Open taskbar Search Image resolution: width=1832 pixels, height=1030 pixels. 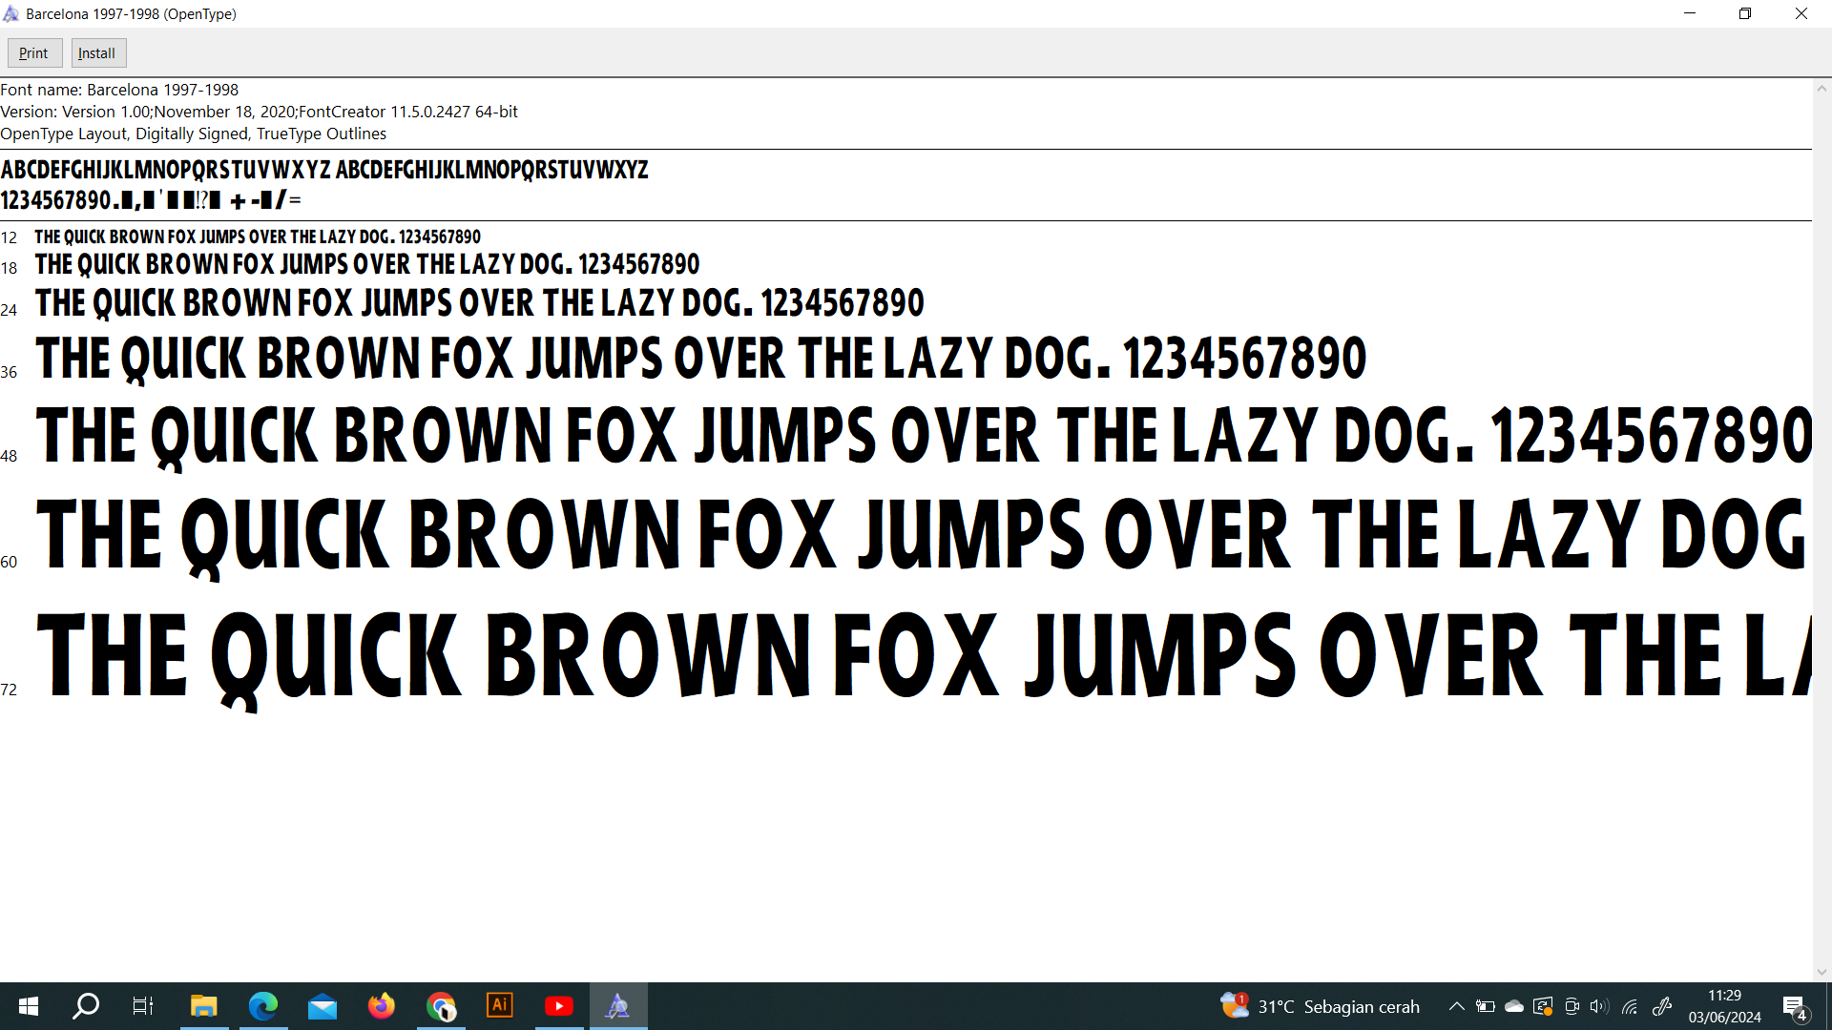[86, 1006]
